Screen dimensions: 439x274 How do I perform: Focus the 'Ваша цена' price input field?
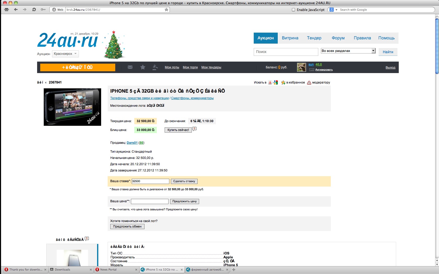150,201
